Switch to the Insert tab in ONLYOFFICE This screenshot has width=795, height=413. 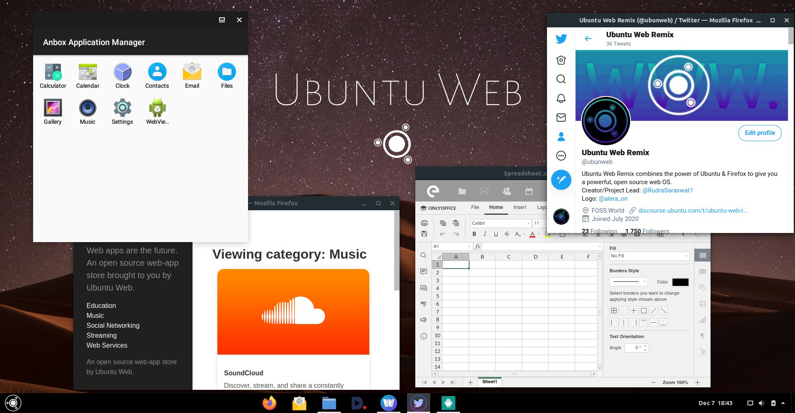[520, 207]
